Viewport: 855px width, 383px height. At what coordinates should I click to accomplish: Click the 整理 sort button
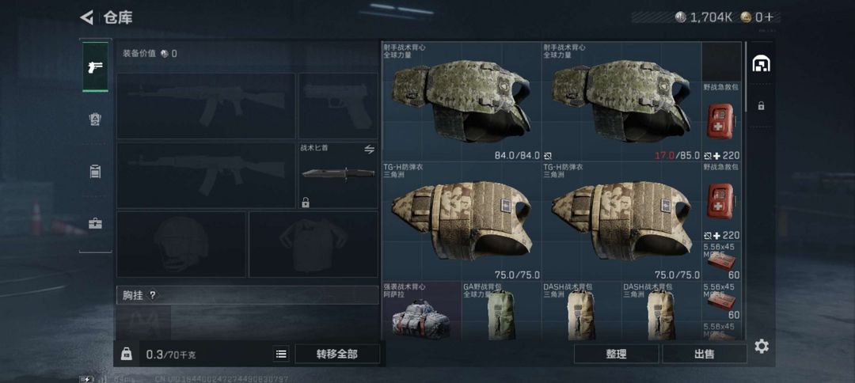click(x=616, y=355)
